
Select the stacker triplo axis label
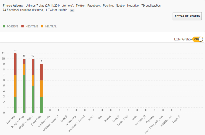(x=44, y=122)
